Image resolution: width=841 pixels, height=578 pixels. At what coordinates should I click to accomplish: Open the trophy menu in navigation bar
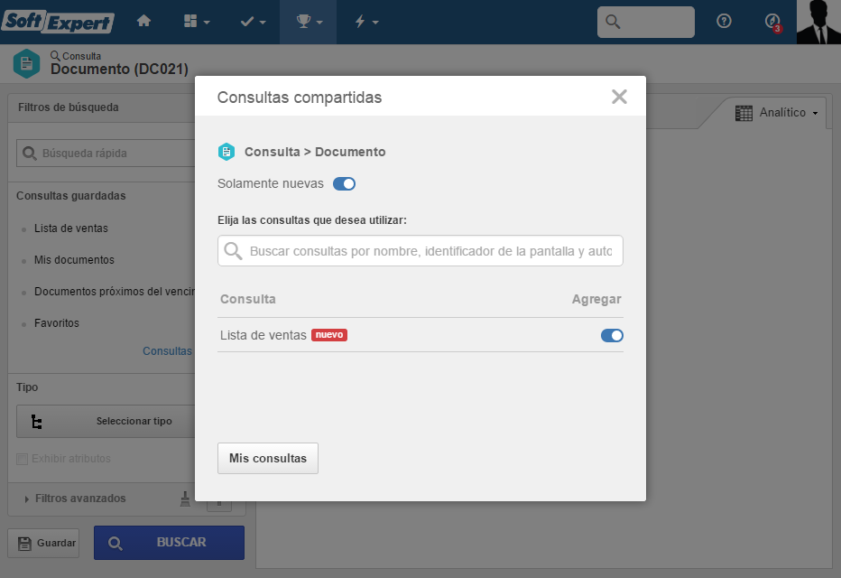point(309,22)
